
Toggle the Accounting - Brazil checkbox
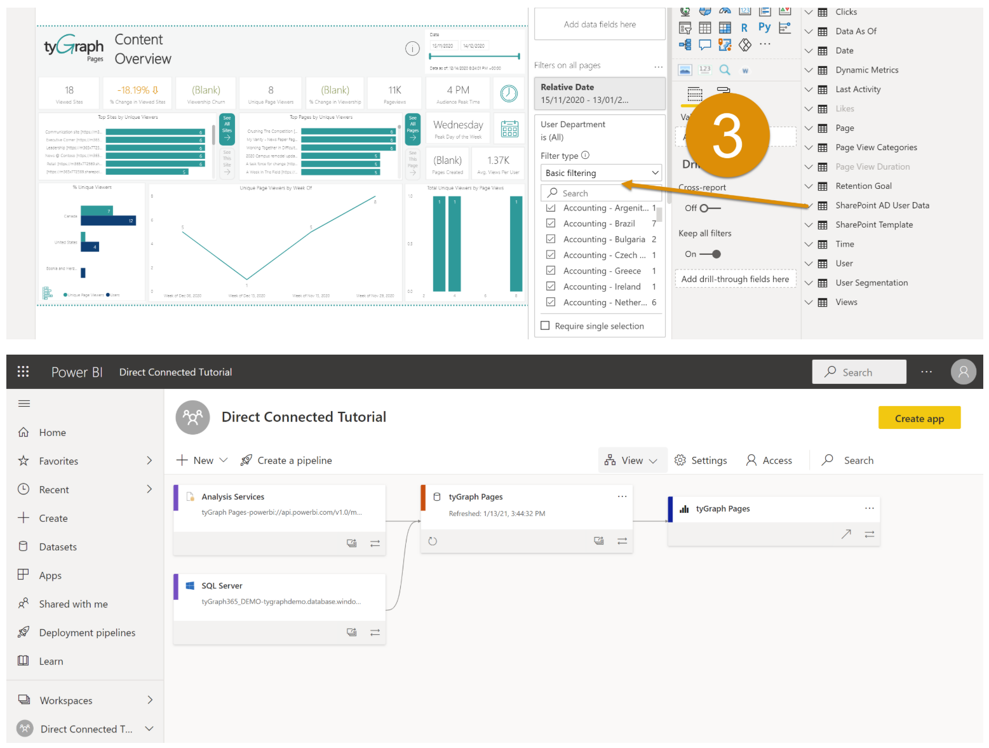pos(551,224)
